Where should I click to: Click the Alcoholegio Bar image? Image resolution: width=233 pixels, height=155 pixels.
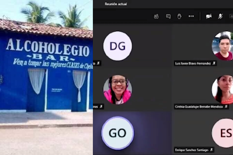[46, 77]
